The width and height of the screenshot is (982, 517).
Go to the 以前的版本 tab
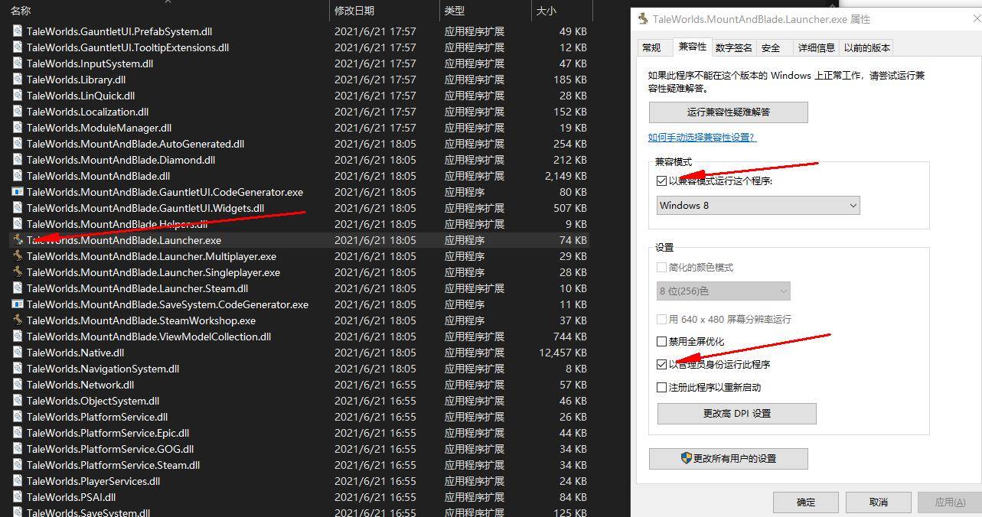pos(867,47)
